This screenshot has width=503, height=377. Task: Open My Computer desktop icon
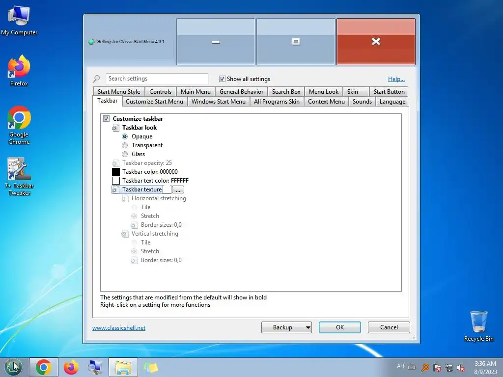(x=19, y=20)
